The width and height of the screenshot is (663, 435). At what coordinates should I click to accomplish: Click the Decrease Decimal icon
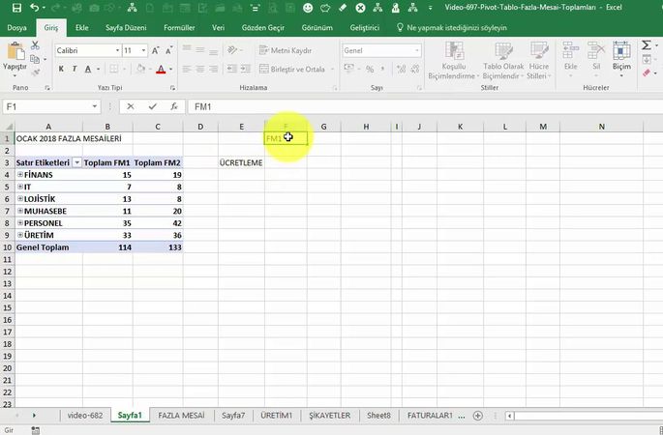click(x=415, y=69)
